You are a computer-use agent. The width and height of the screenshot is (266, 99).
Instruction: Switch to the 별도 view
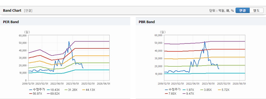point(256,11)
